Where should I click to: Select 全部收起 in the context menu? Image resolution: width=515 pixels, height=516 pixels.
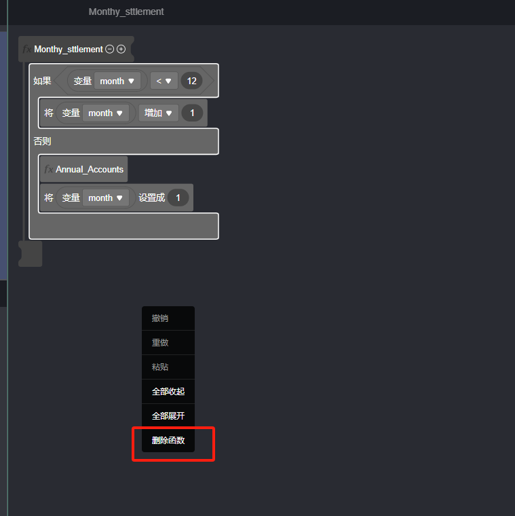(x=168, y=392)
